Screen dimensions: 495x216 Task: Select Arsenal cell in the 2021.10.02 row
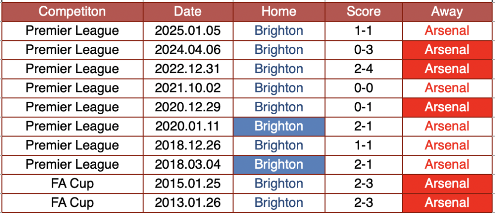[447, 88]
